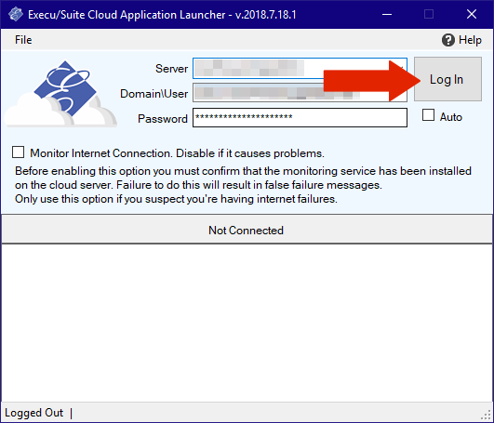Enable the Auto login checkbox
This screenshot has height=423, width=494.
[428, 115]
